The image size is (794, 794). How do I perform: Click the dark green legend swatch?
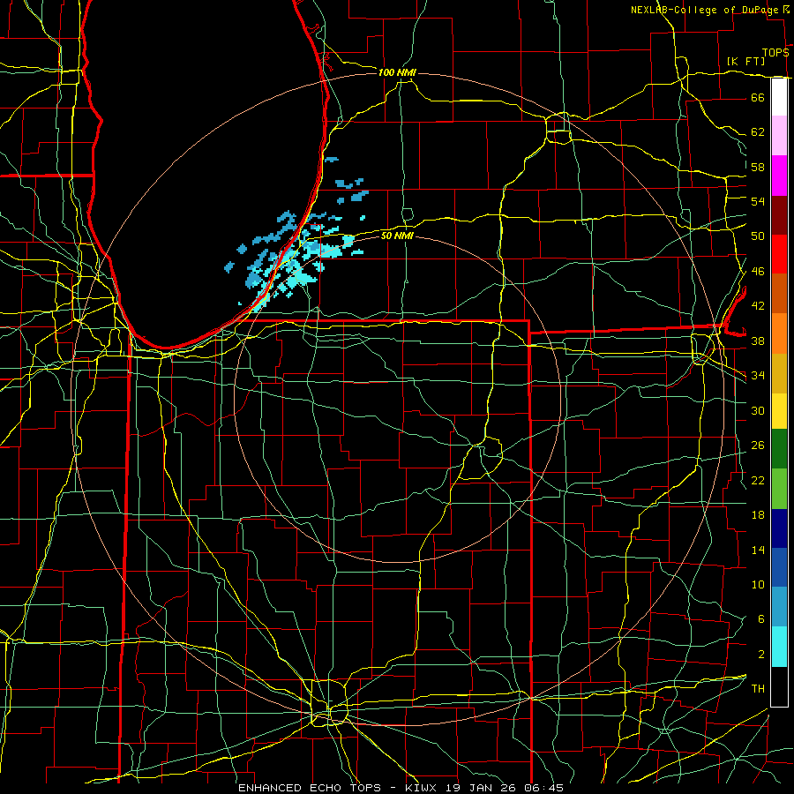click(779, 449)
